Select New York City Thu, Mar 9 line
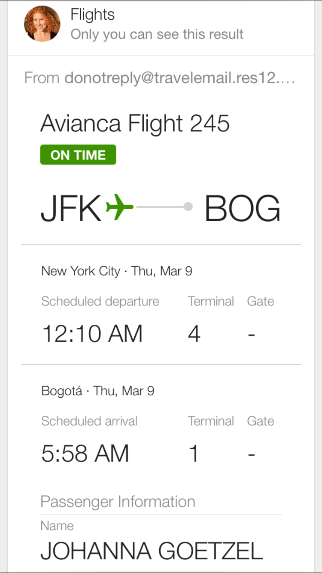 coord(117,271)
